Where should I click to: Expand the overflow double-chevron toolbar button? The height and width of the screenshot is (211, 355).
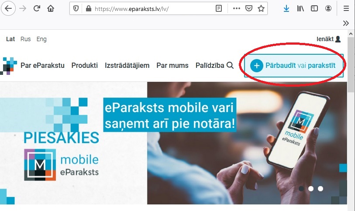tap(346, 23)
